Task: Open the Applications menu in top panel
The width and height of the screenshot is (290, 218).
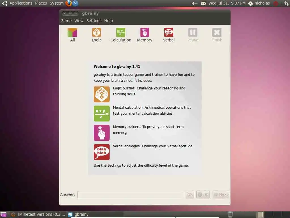Action: click(21, 3)
